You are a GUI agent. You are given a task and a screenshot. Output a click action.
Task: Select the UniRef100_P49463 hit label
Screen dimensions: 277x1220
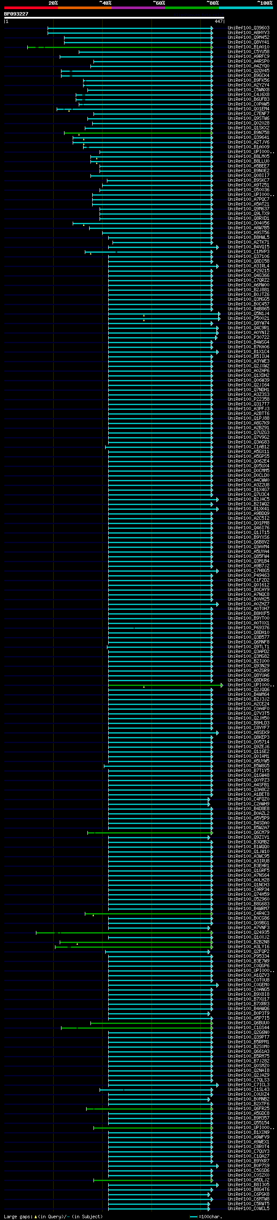click(248, 576)
